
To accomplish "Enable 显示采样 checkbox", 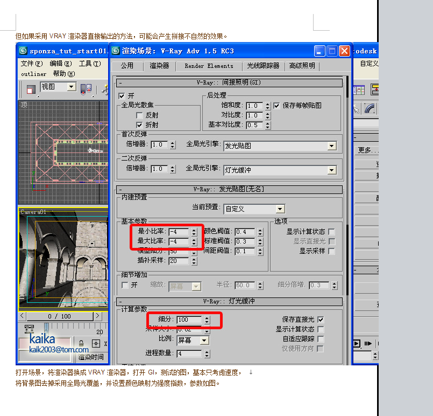I will click(x=332, y=251).
